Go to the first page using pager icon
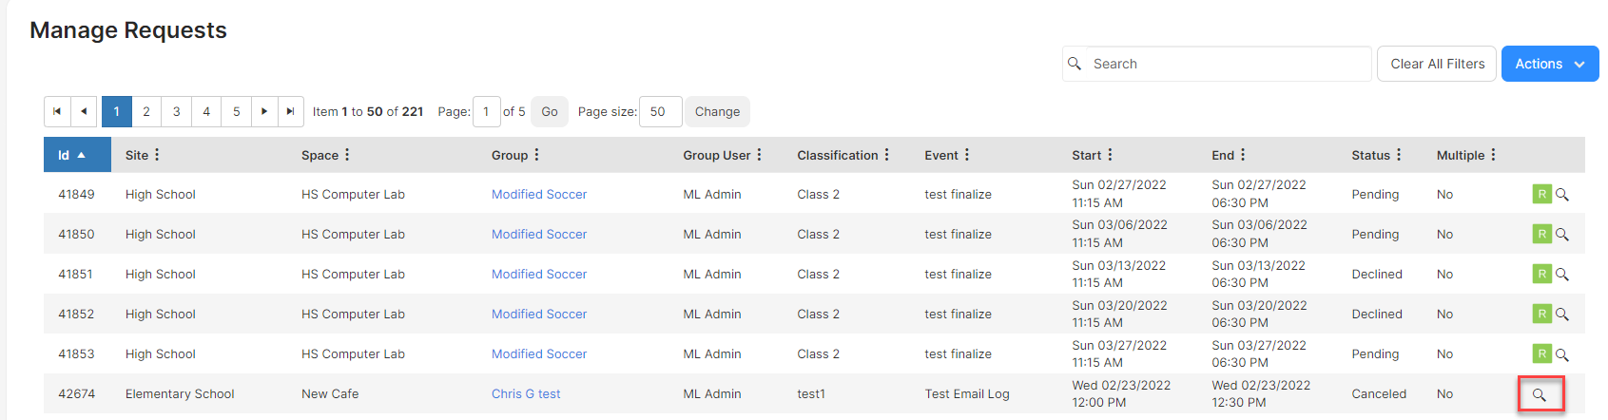 pos(57,111)
